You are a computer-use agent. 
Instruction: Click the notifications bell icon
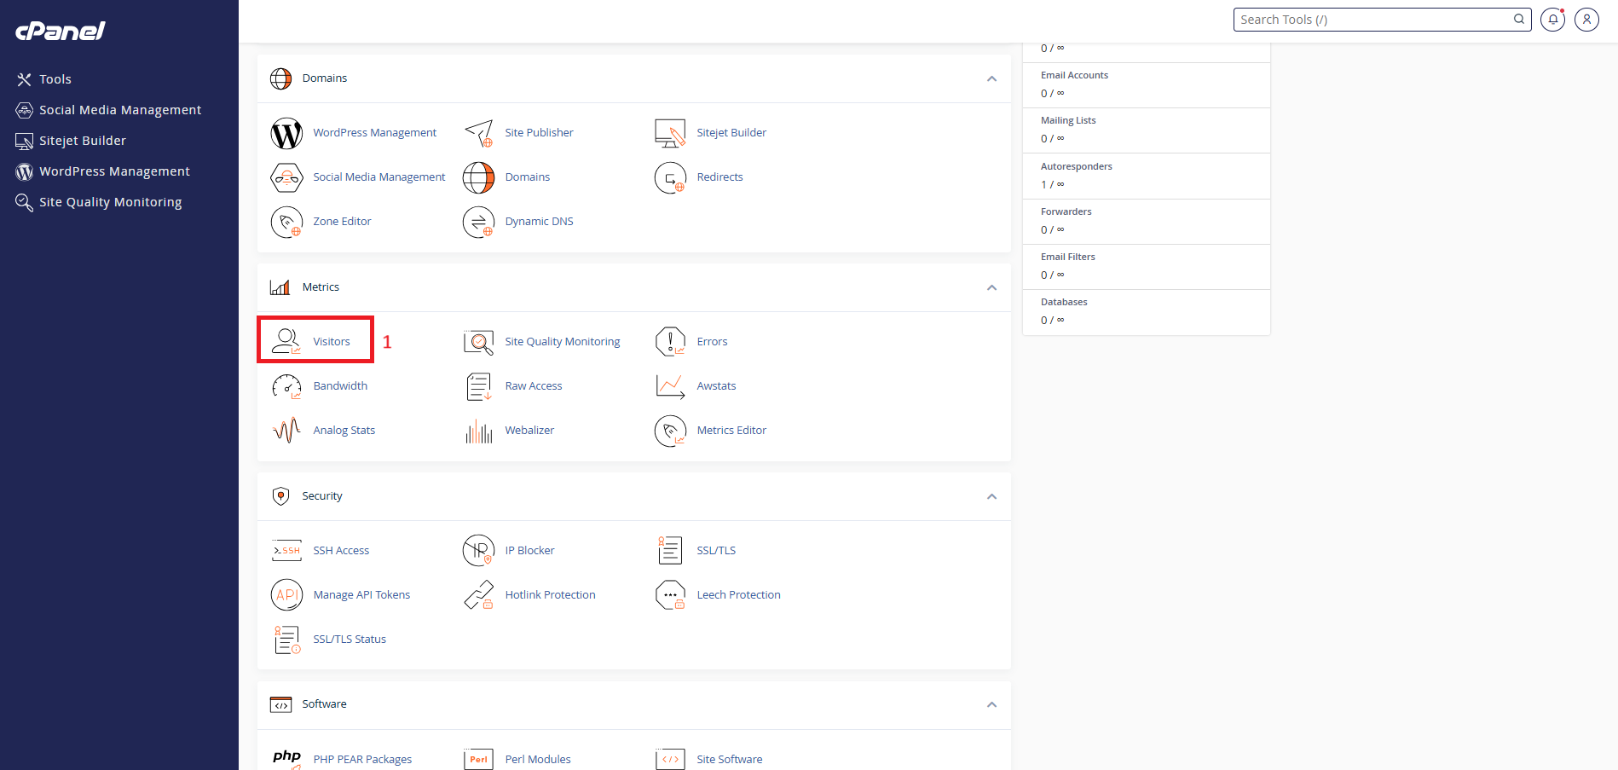coord(1552,20)
